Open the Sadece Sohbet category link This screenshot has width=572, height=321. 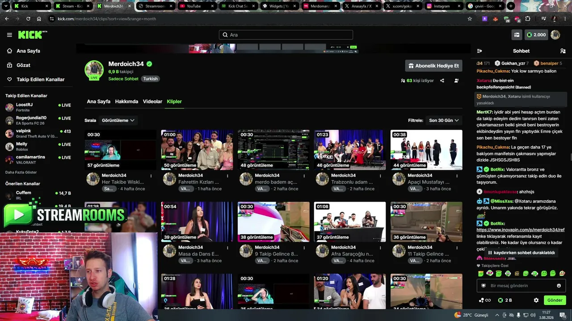pyautogui.click(x=123, y=79)
